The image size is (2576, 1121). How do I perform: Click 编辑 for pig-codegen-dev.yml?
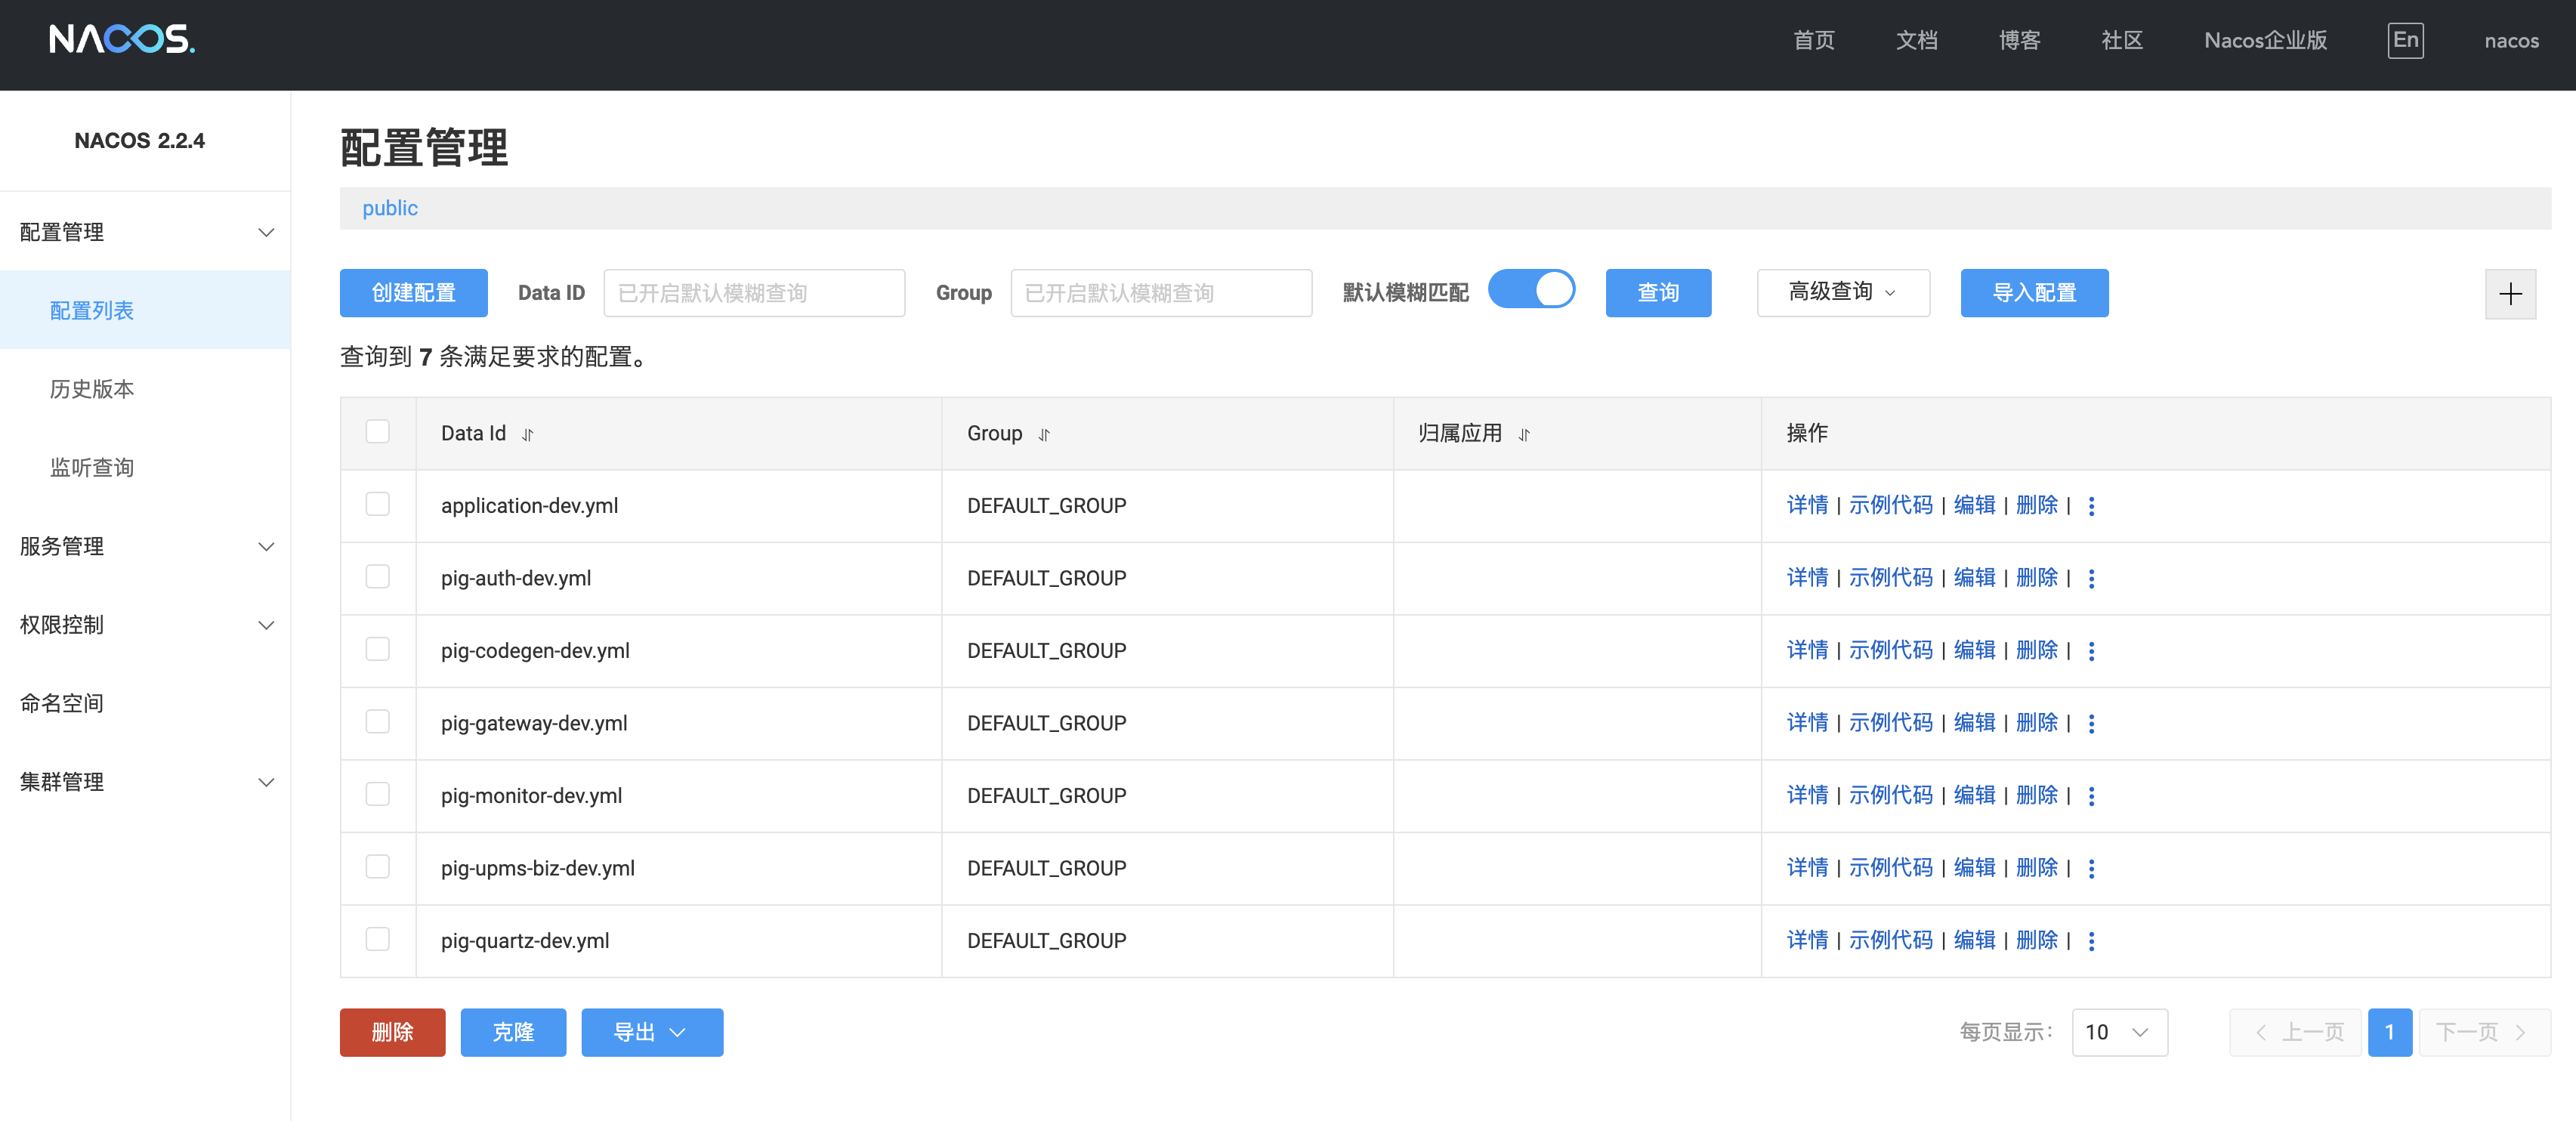click(x=1974, y=651)
